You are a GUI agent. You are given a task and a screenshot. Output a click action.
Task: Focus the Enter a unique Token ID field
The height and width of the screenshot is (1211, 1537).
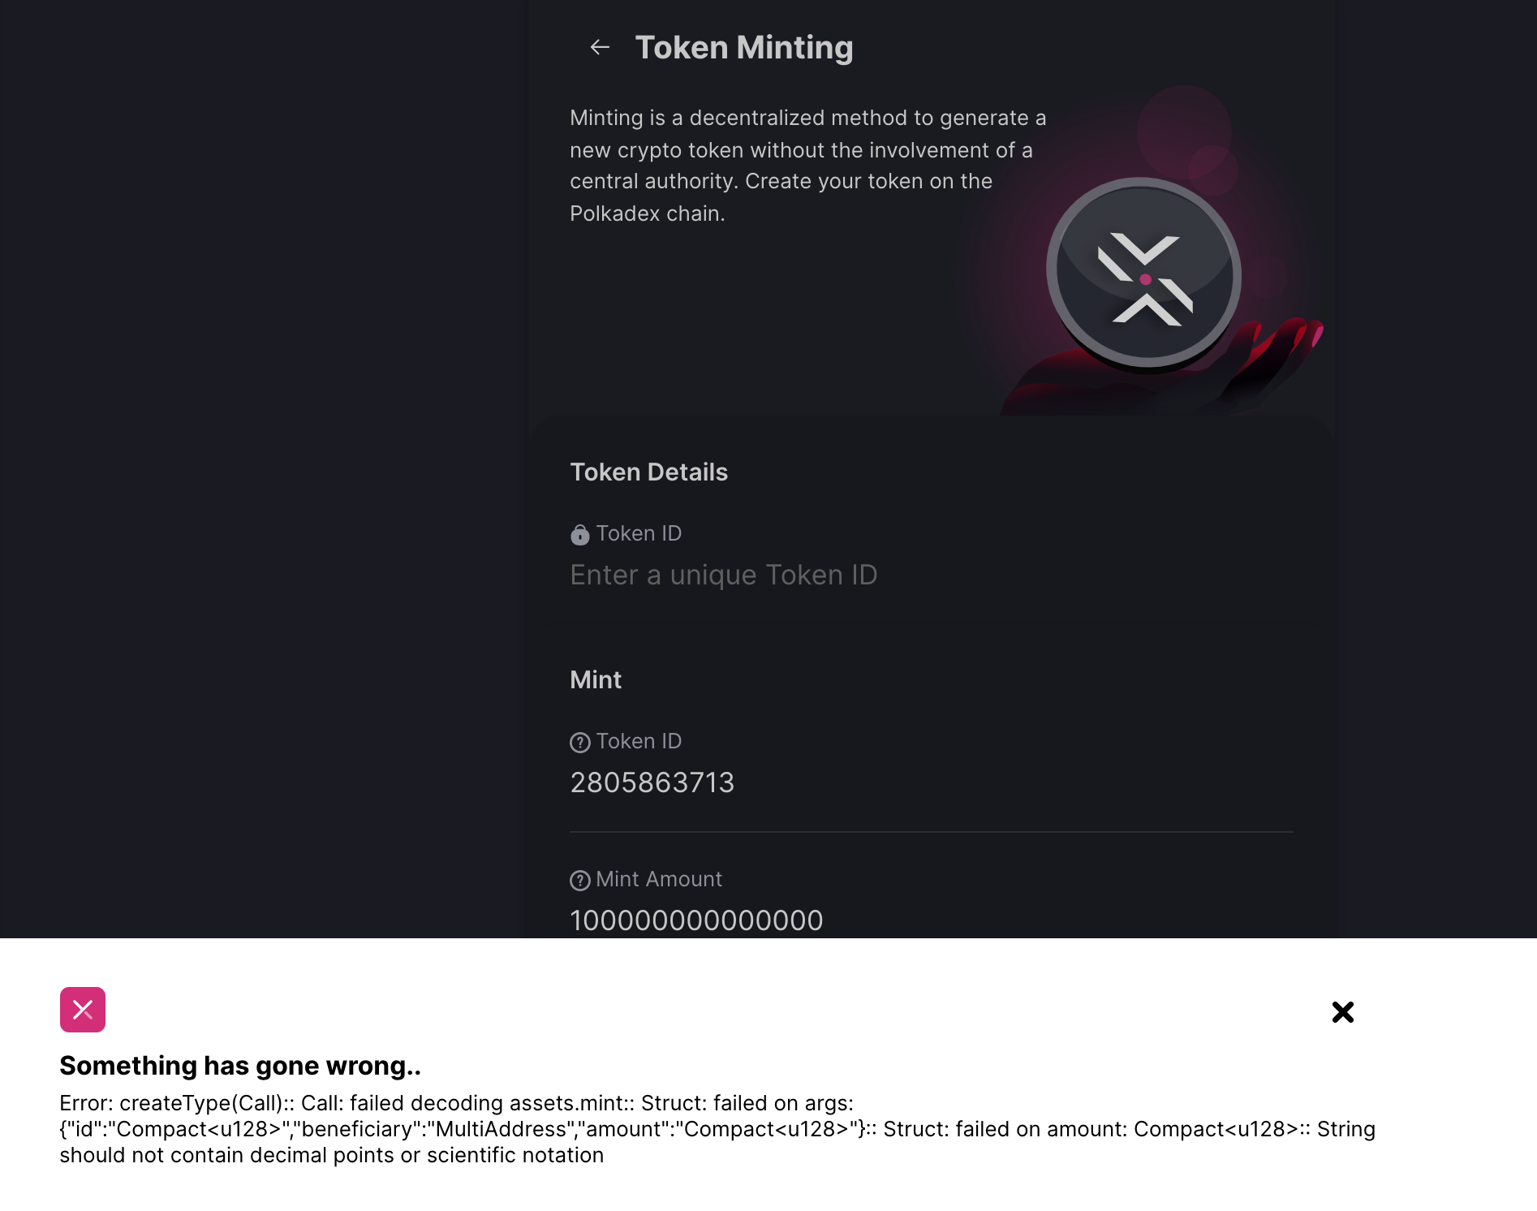click(x=725, y=575)
